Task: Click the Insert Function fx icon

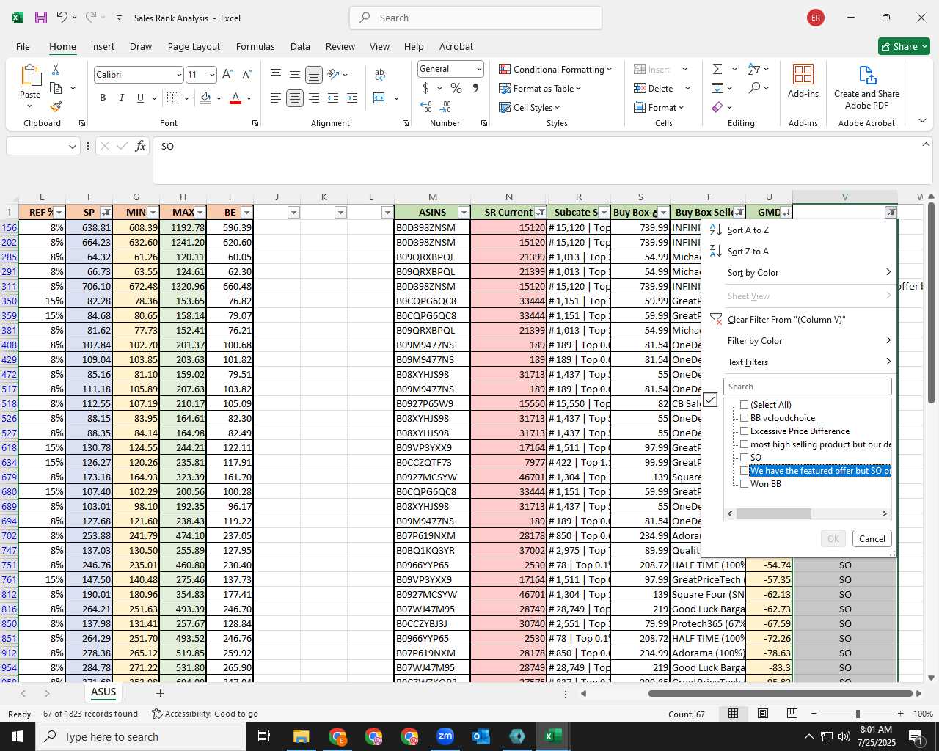Action: tap(140, 146)
